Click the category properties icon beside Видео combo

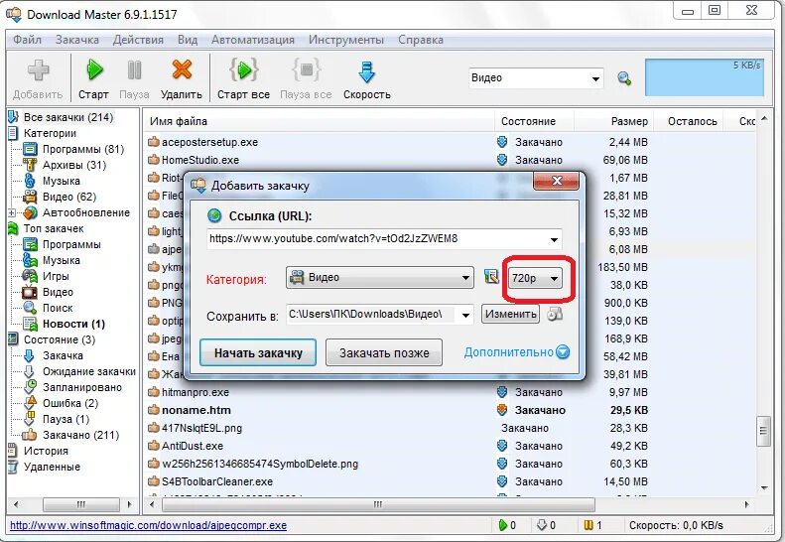pos(491,277)
